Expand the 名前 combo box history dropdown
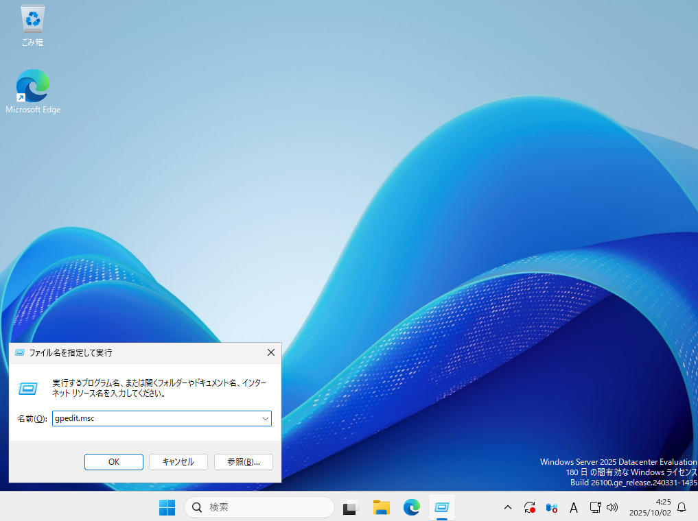The image size is (698, 521). pos(265,418)
